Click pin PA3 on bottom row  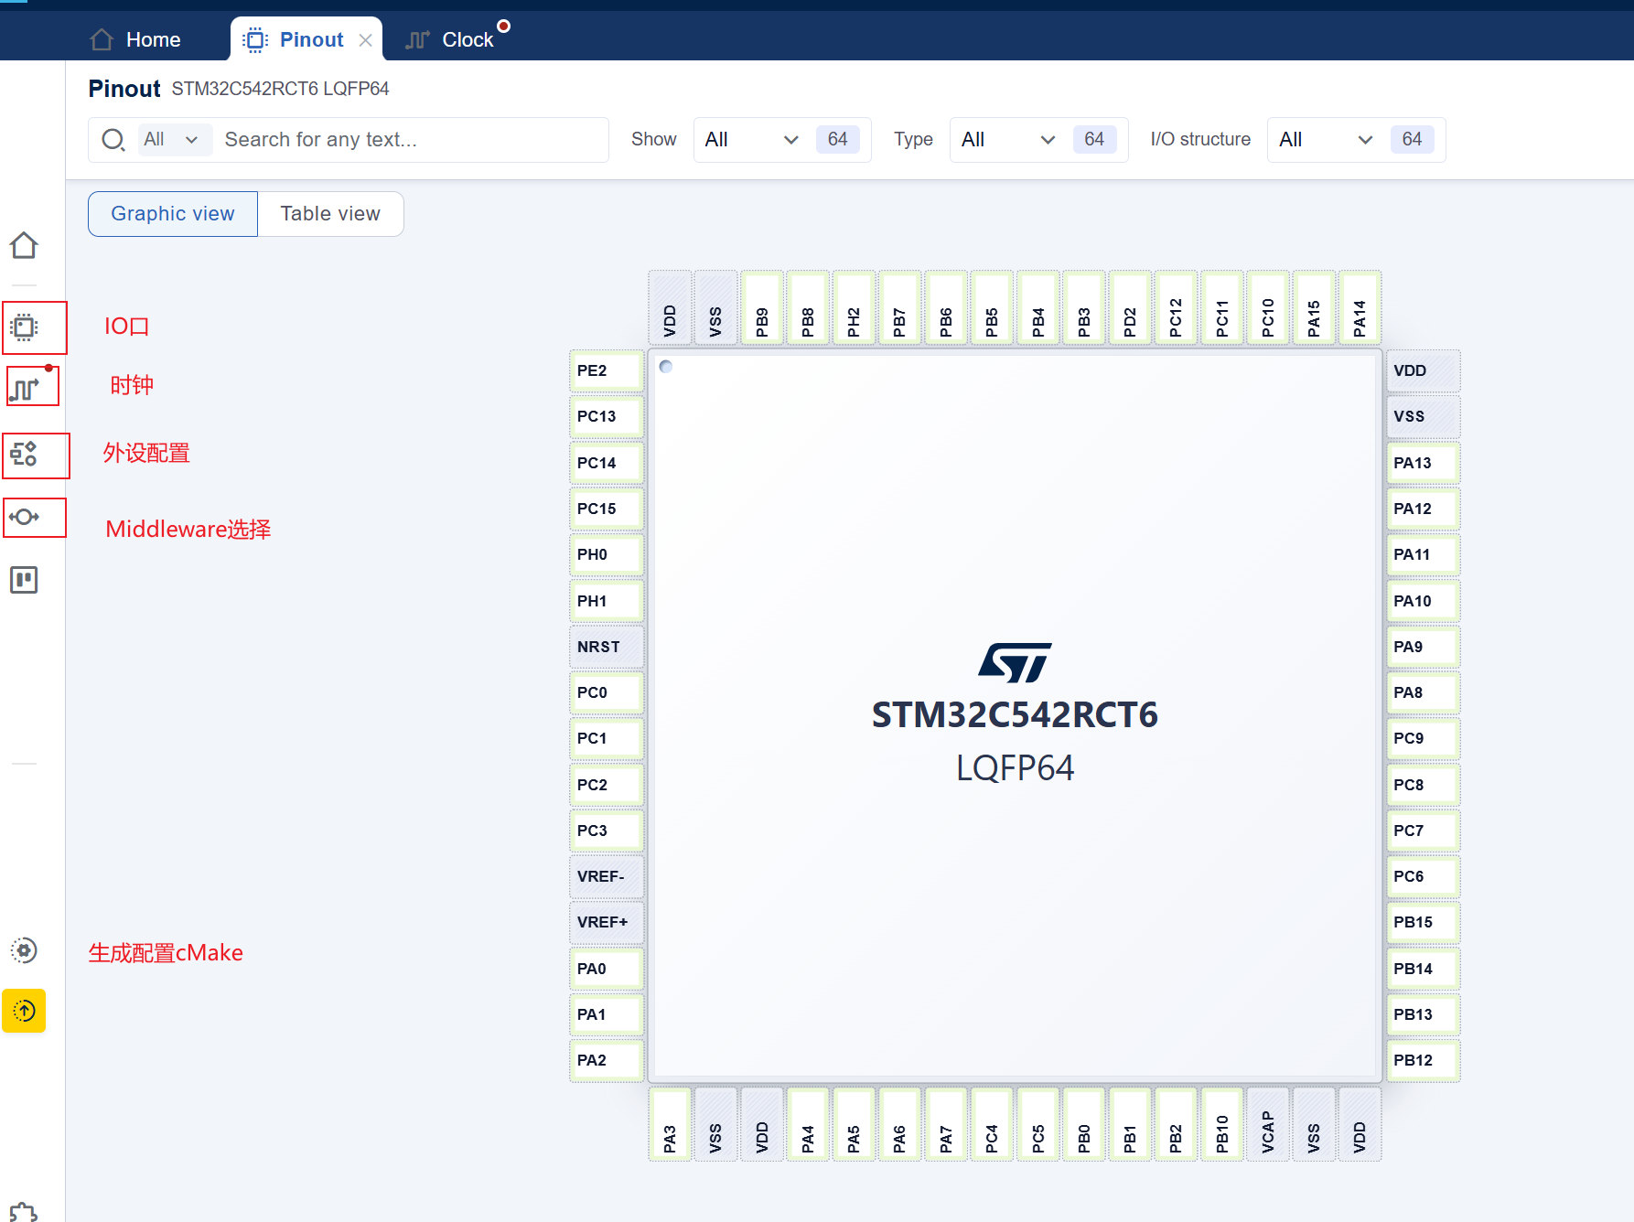pos(670,1124)
